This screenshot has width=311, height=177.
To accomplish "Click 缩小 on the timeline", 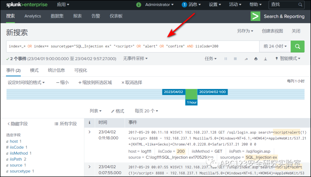I will click(62, 83).
